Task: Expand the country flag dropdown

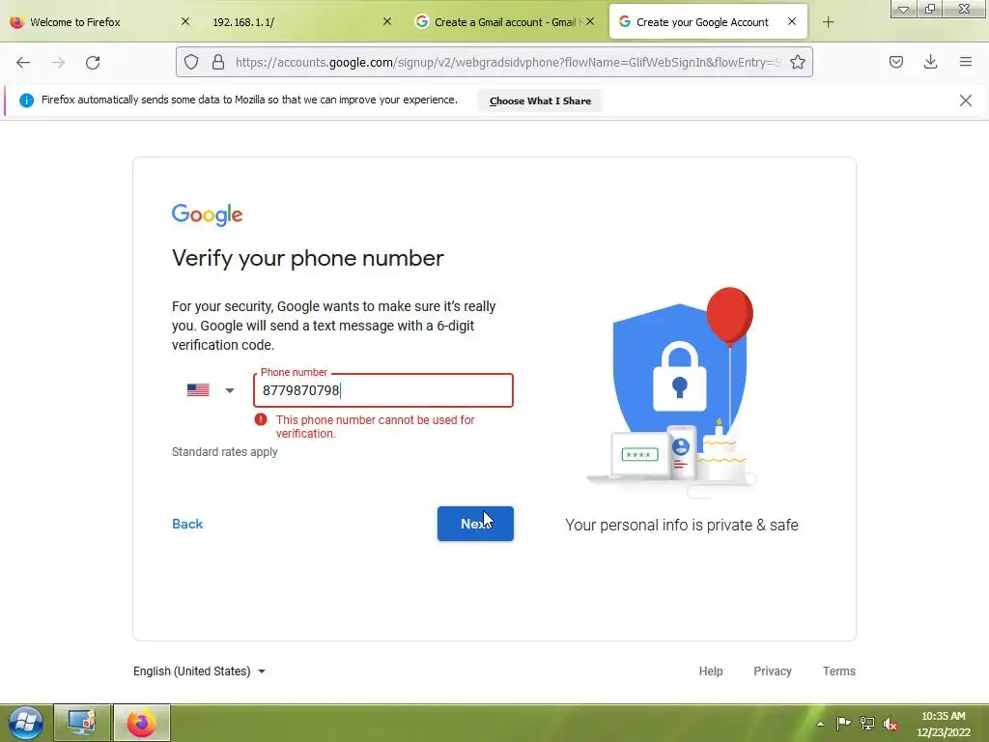Action: pos(212,390)
